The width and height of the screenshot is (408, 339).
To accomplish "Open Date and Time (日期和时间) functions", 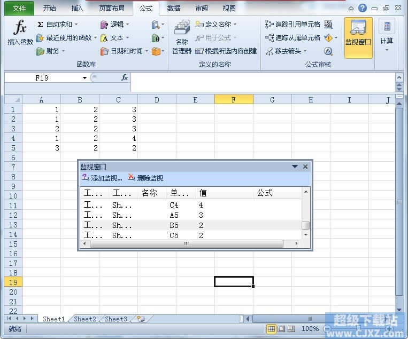I will pyautogui.click(x=124, y=51).
